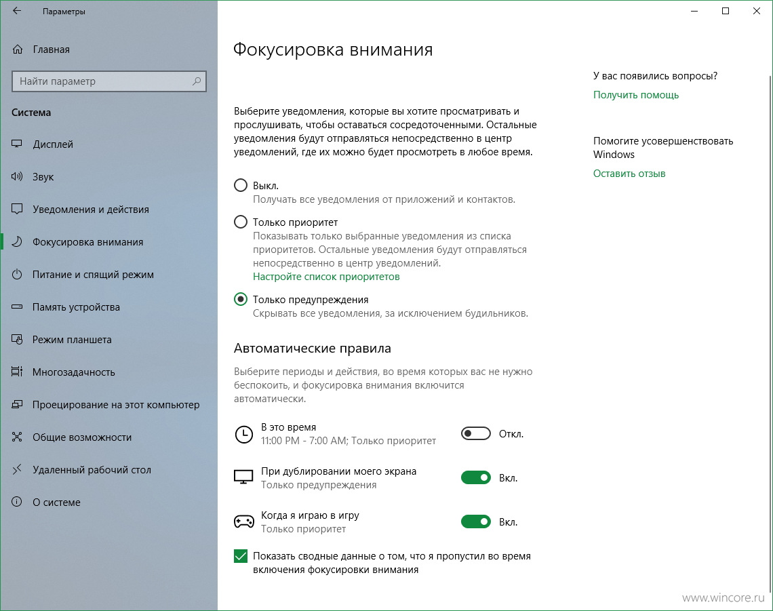Select the Удаленный рабочий стол icon
The width and height of the screenshot is (773, 611).
coord(17,469)
